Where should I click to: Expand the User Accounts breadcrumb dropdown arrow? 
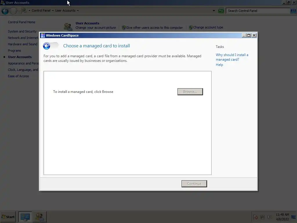[53, 11]
